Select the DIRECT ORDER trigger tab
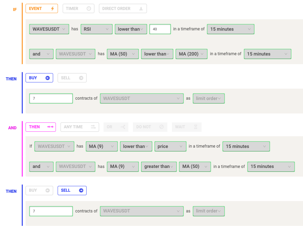This screenshot has height=229, width=303. (123, 9)
